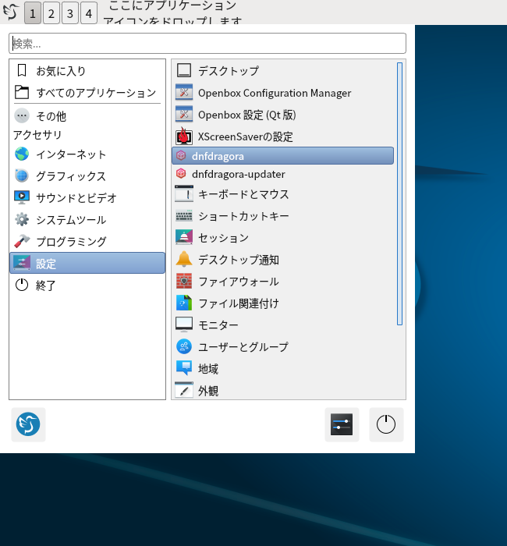Image resolution: width=507 pixels, height=546 pixels.
Task: Open the settings sliders button at bottom
Action: click(x=342, y=424)
